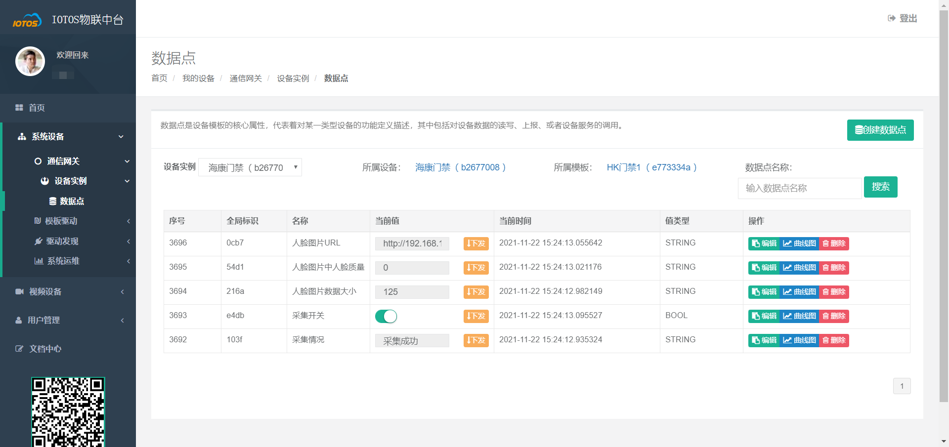Click the chart icon beside 系统运维
949x447 pixels.
39,261
